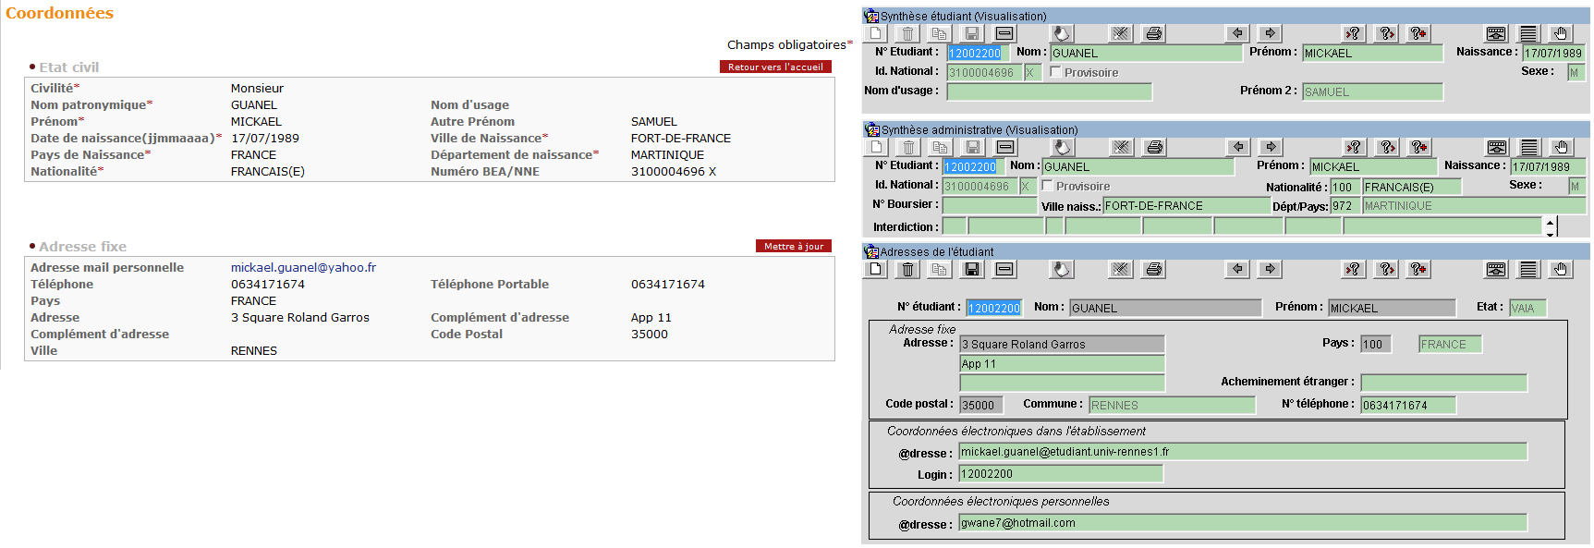
Task: Click the list lines icon in Adresses de l'étudiant toolbar
Action: click(x=1528, y=269)
